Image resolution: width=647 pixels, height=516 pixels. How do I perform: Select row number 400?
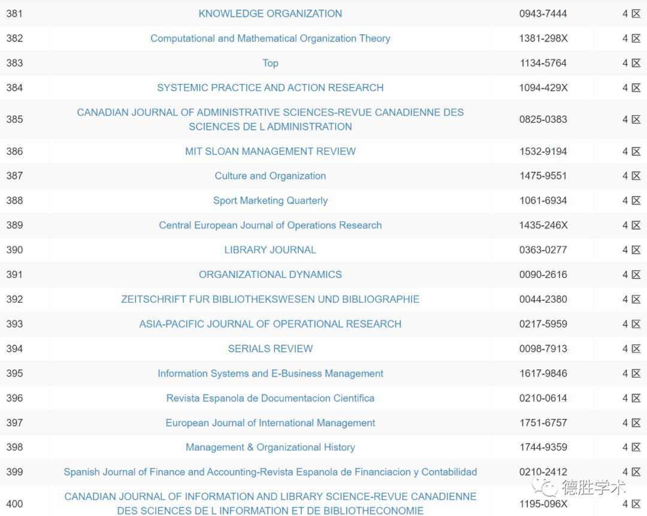pyautogui.click(x=14, y=503)
